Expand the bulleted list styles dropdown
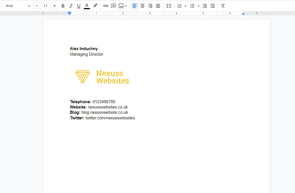 198,6
